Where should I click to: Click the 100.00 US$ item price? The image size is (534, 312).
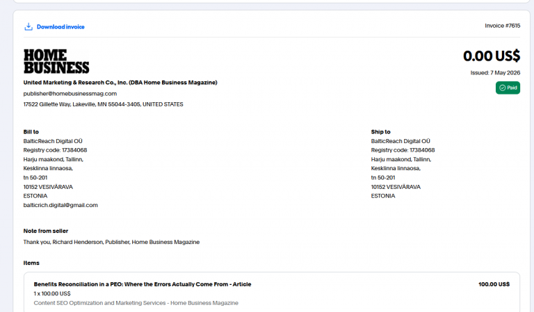coord(494,284)
